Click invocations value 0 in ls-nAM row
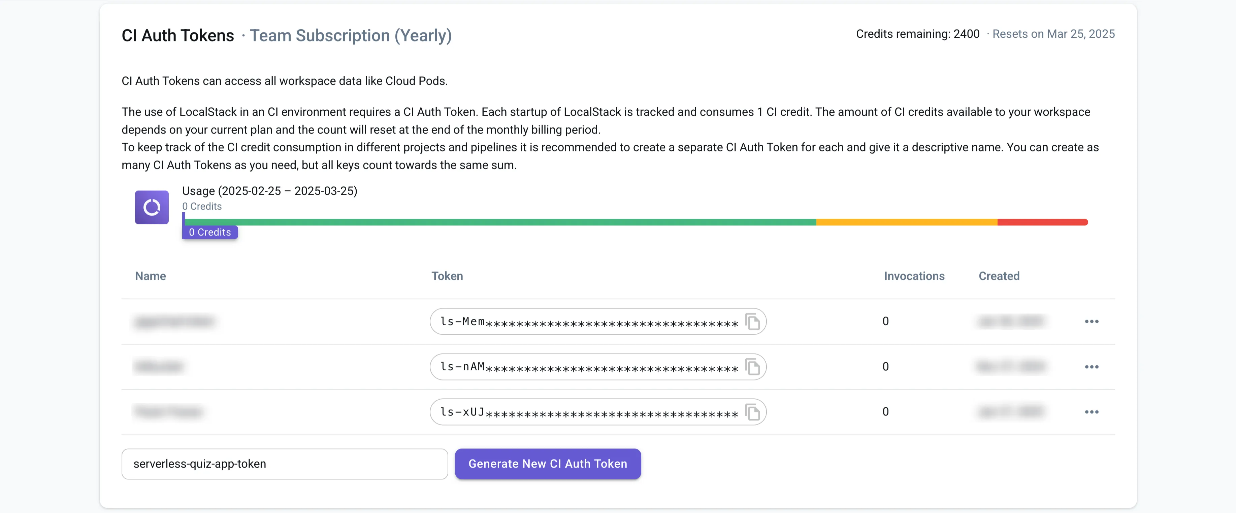The height and width of the screenshot is (513, 1236). click(885, 367)
